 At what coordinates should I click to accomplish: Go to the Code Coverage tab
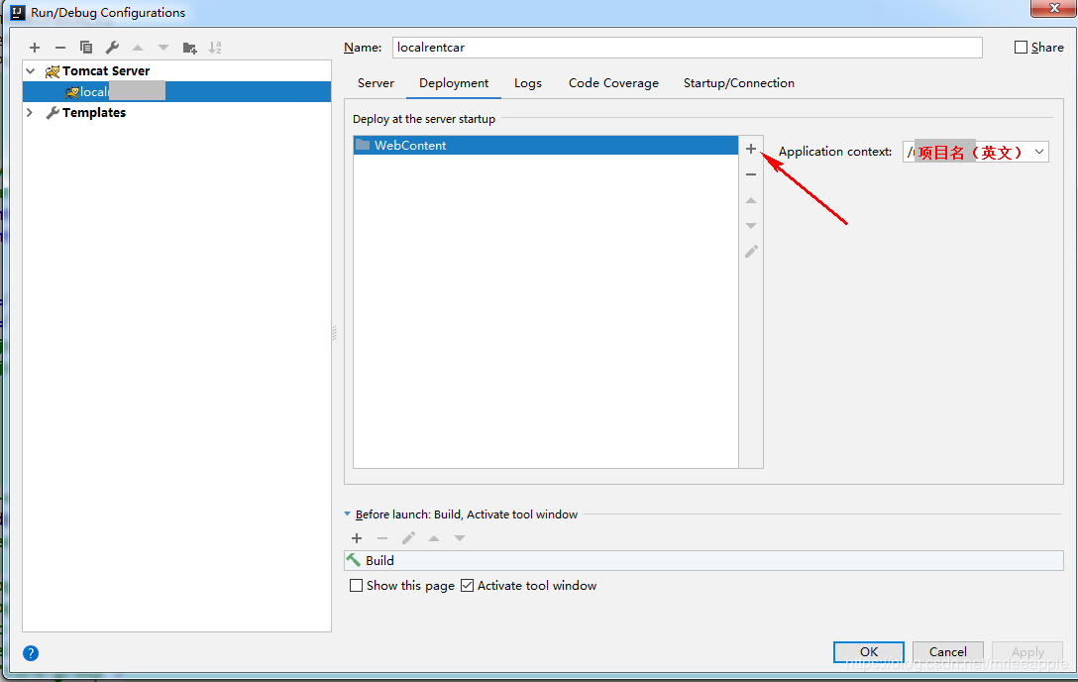click(613, 83)
